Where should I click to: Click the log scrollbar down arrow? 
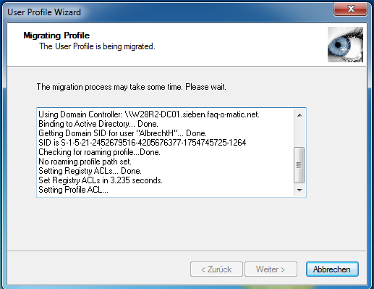[x=299, y=190]
